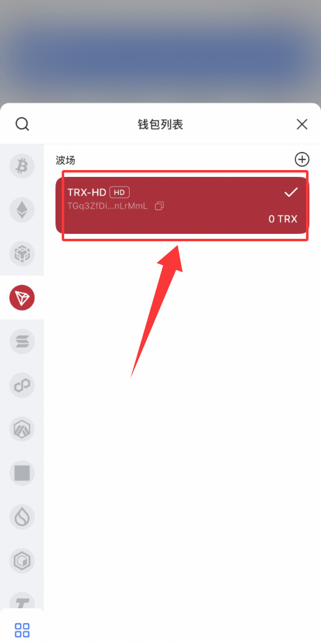
Task: Choose the BNB chain cube icon
Action: coord(22,254)
